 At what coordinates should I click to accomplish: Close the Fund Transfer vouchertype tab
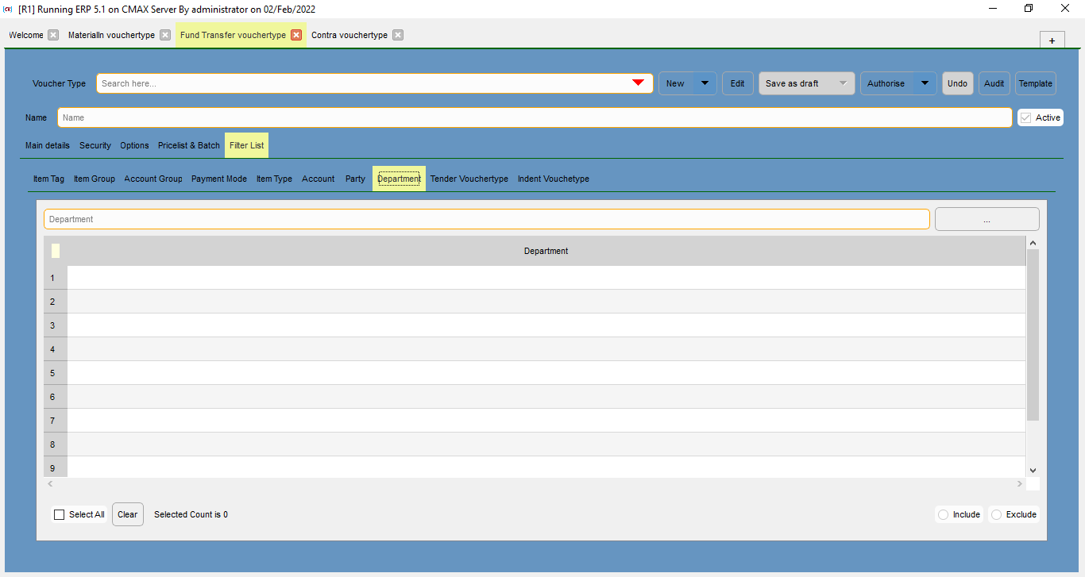coord(296,35)
